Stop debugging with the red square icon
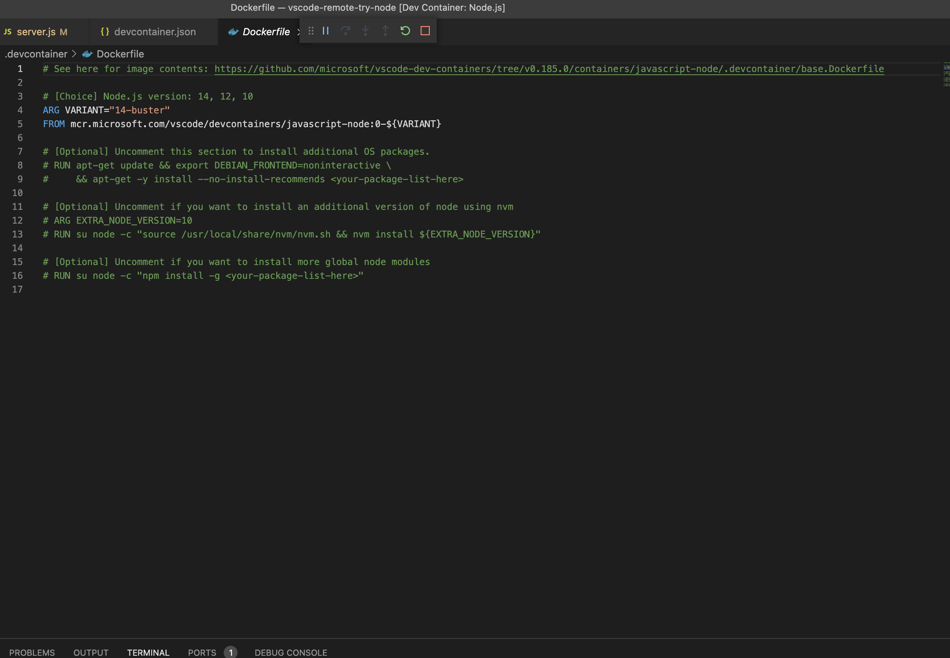950x658 pixels. coord(424,31)
